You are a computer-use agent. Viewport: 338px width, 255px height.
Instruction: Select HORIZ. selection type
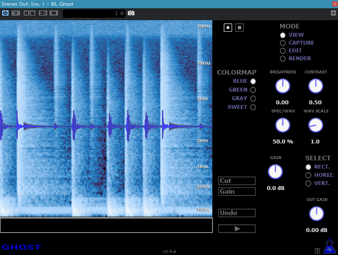pyautogui.click(x=308, y=175)
